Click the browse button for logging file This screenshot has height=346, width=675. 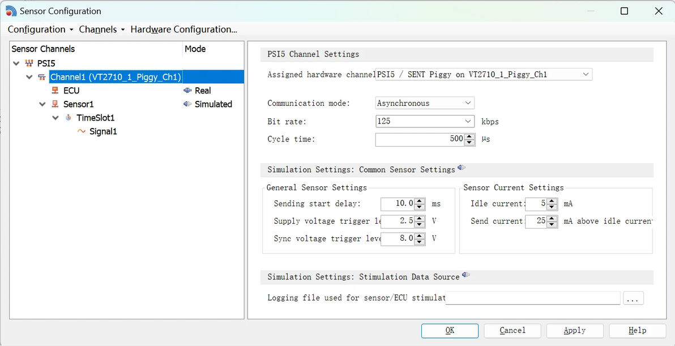coord(633,298)
